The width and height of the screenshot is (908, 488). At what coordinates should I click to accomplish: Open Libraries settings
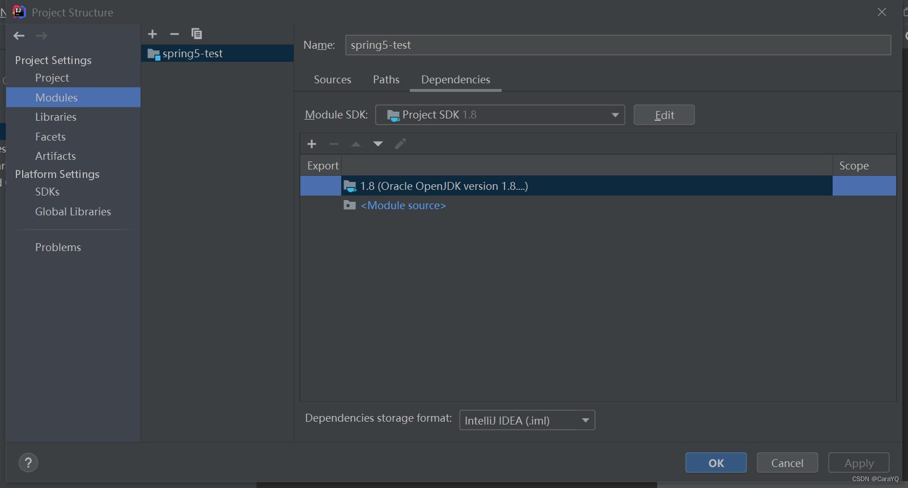(x=56, y=117)
